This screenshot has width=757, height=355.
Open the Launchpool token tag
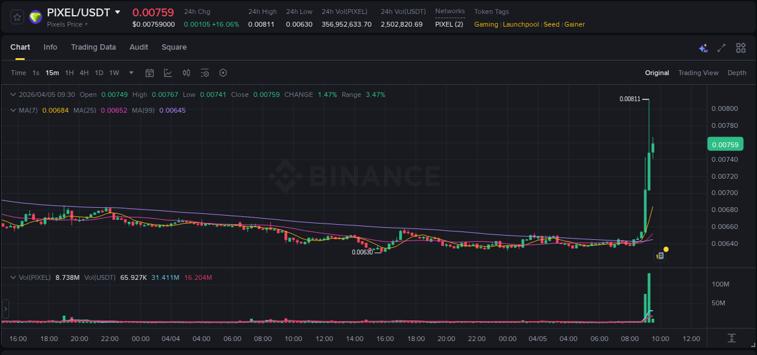521,24
